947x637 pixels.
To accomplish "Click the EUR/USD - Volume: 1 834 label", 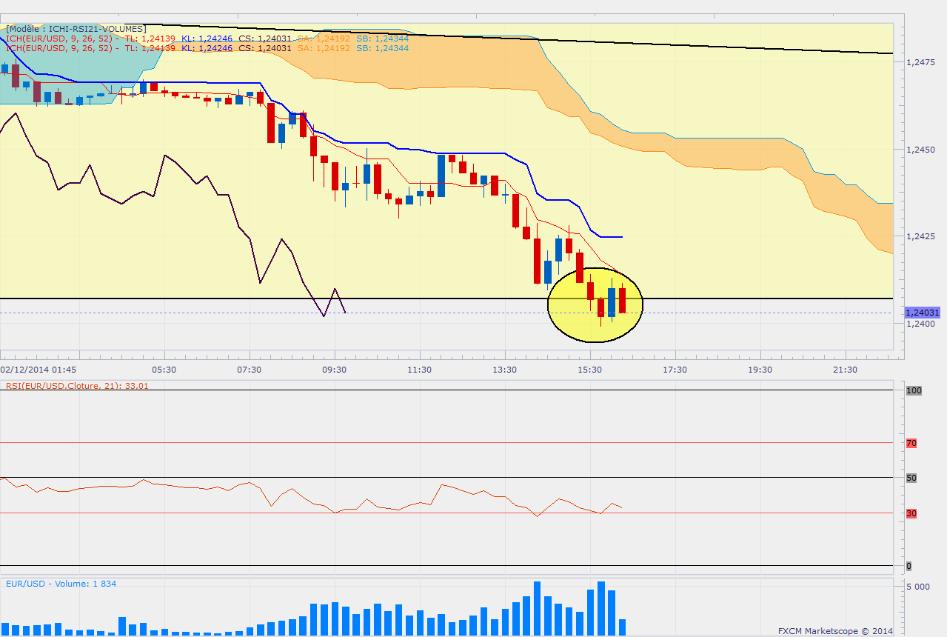I will (61, 584).
